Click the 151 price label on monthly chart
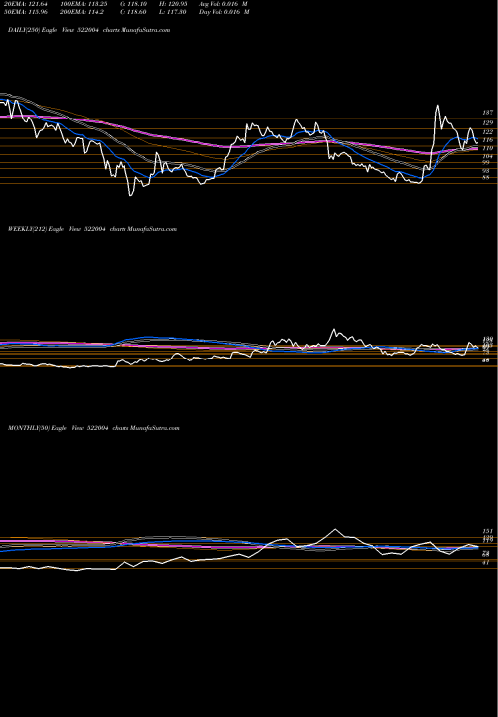Image resolution: width=498 pixels, height=717 pixels. [487, 531]
